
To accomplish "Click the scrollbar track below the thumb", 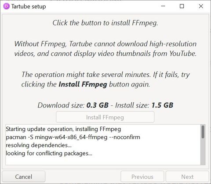I will 203,152.
